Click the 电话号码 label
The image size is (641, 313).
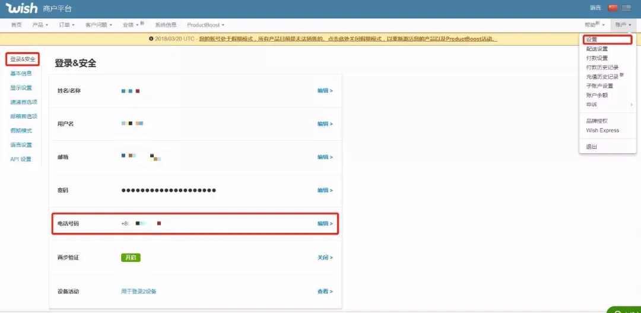68,224
